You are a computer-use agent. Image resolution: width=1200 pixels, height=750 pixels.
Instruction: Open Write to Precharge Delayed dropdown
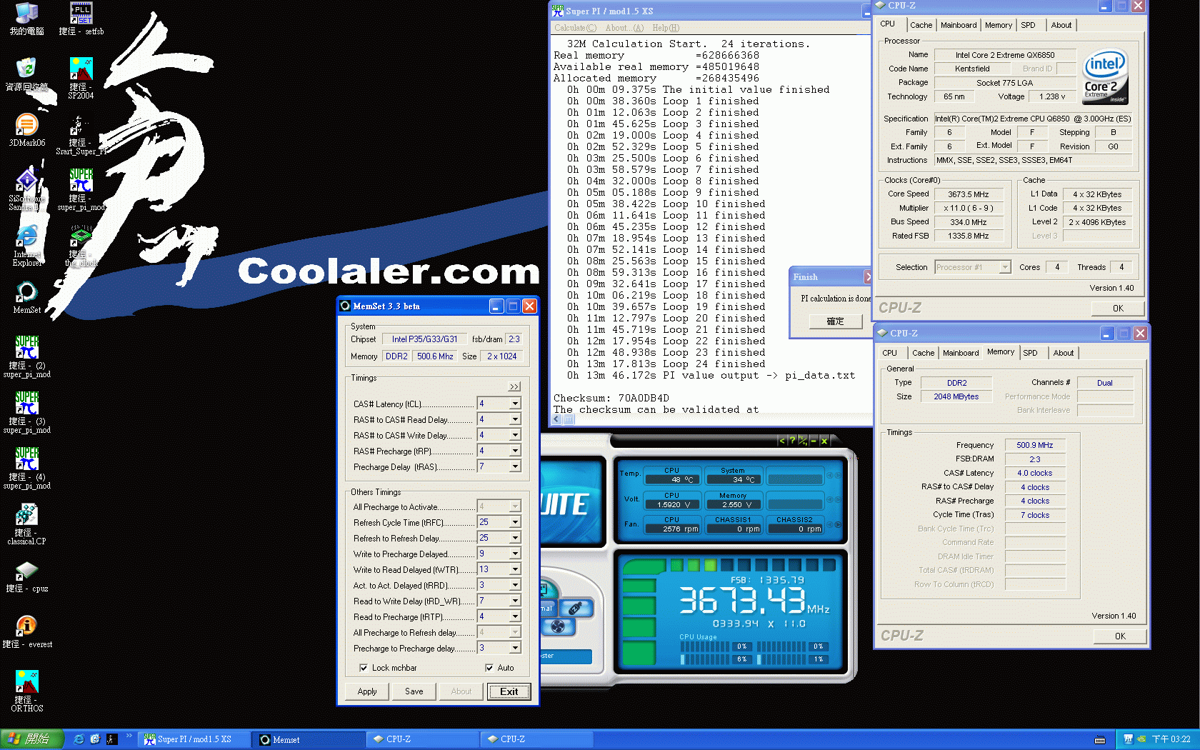coord(515,554)
